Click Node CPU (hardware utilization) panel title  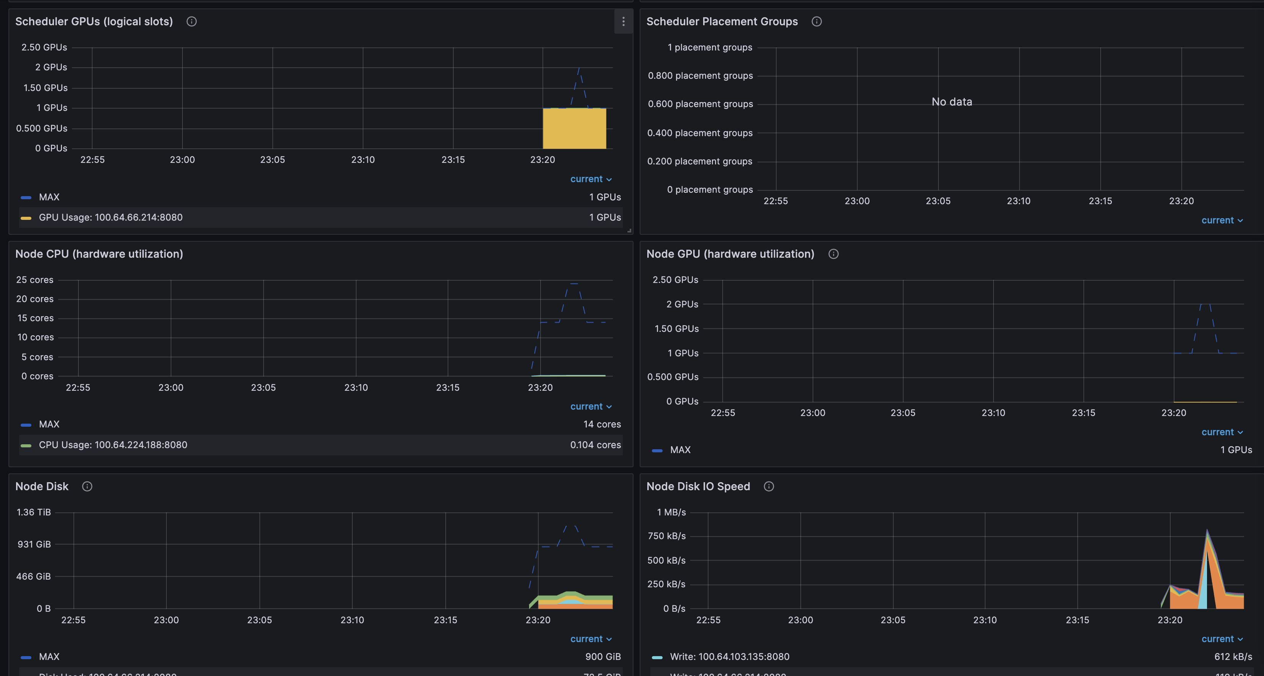point(99,254)
